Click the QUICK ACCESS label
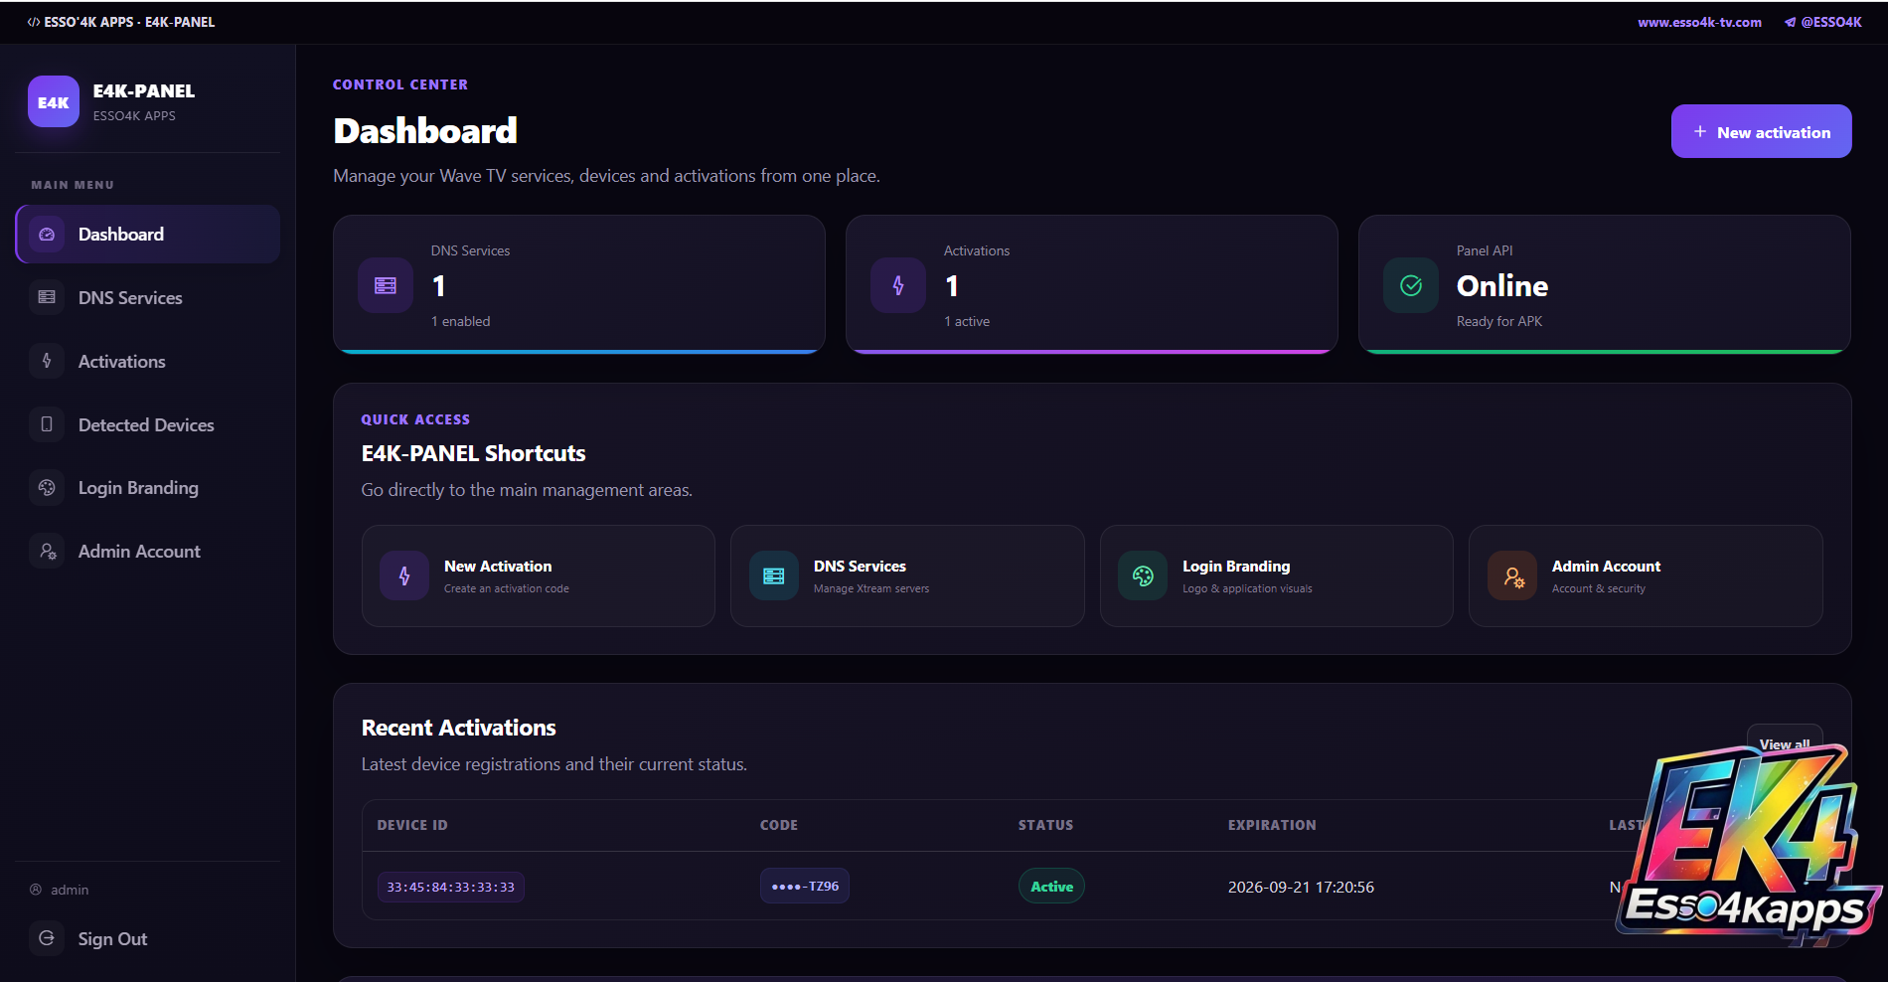 click(415, 419)
